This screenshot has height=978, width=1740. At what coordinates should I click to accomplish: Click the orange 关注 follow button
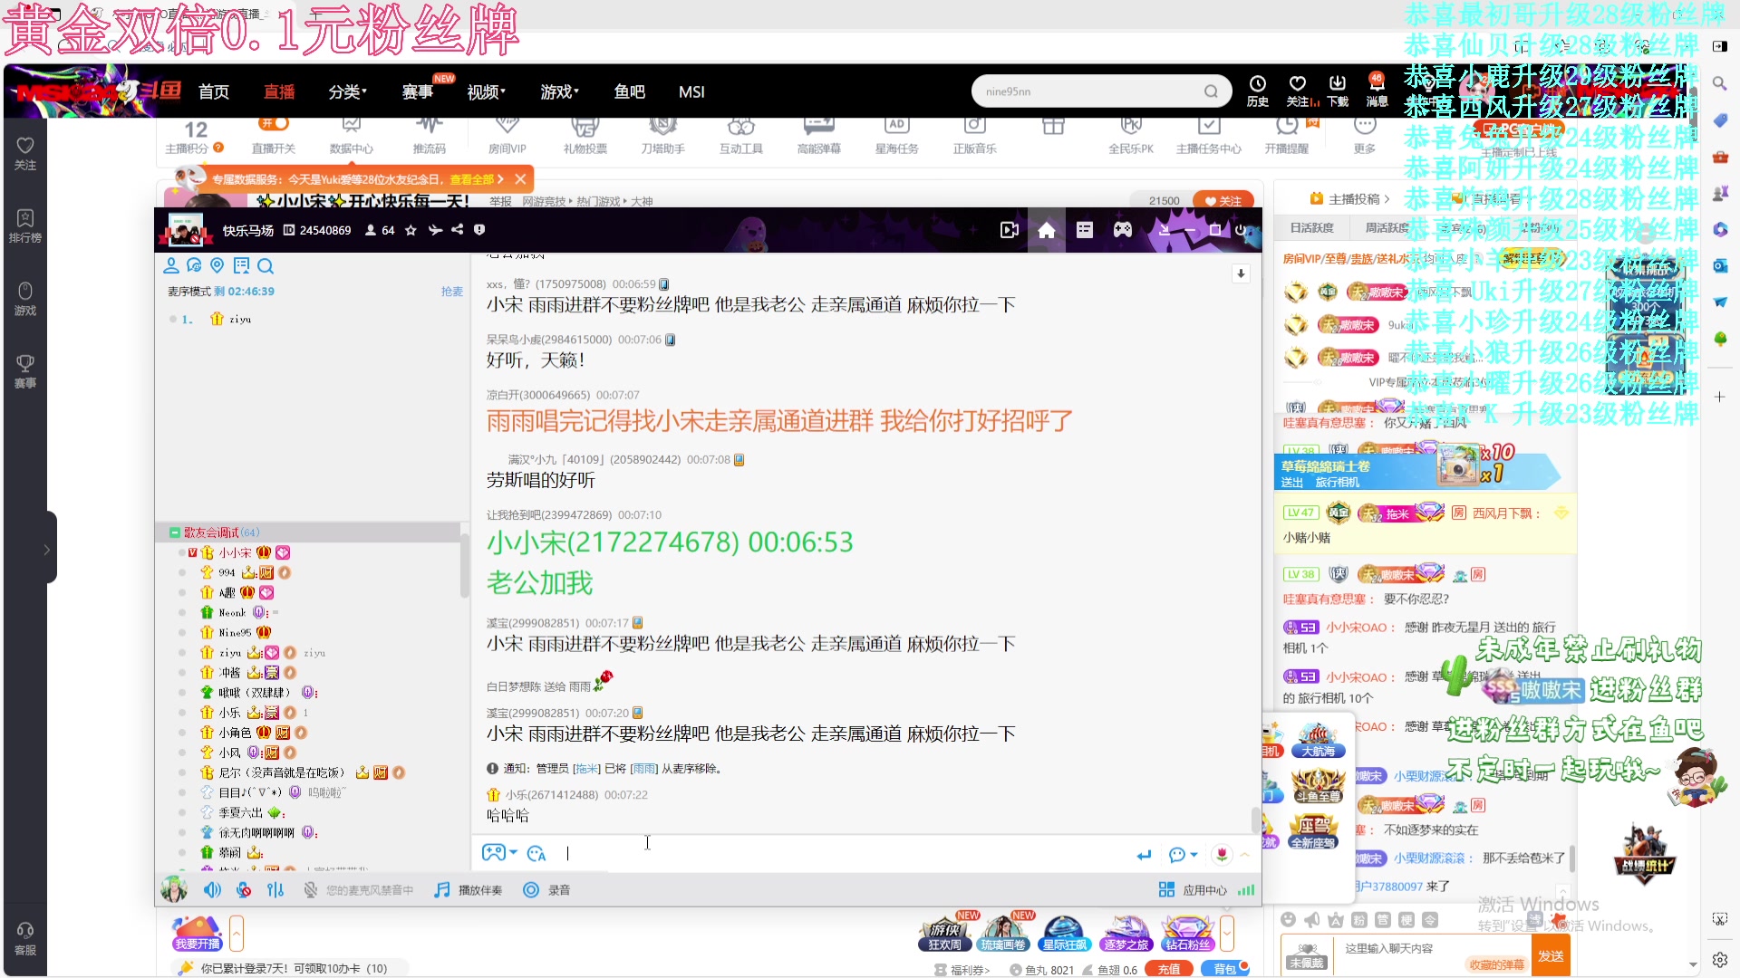[x=1224, y=201]
